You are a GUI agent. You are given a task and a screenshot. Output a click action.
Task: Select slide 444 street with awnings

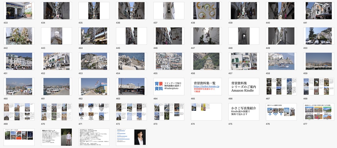coord(94,36)
